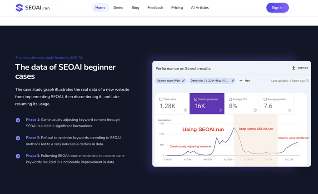
Task: Click plus icon next to New
Action: [x=241, y=81]
